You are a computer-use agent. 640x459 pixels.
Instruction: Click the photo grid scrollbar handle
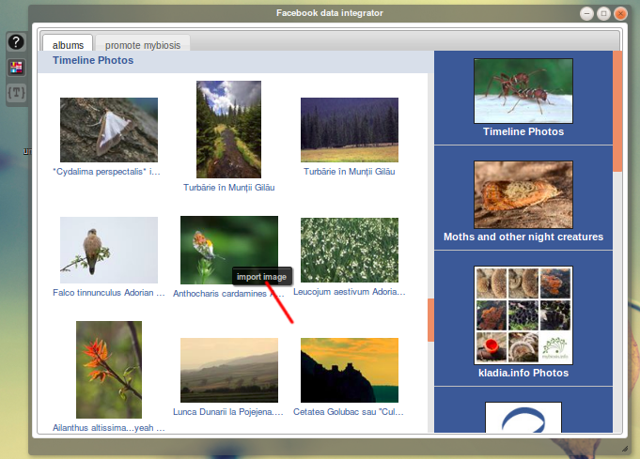pyautogui.click(x=430, y=320)
